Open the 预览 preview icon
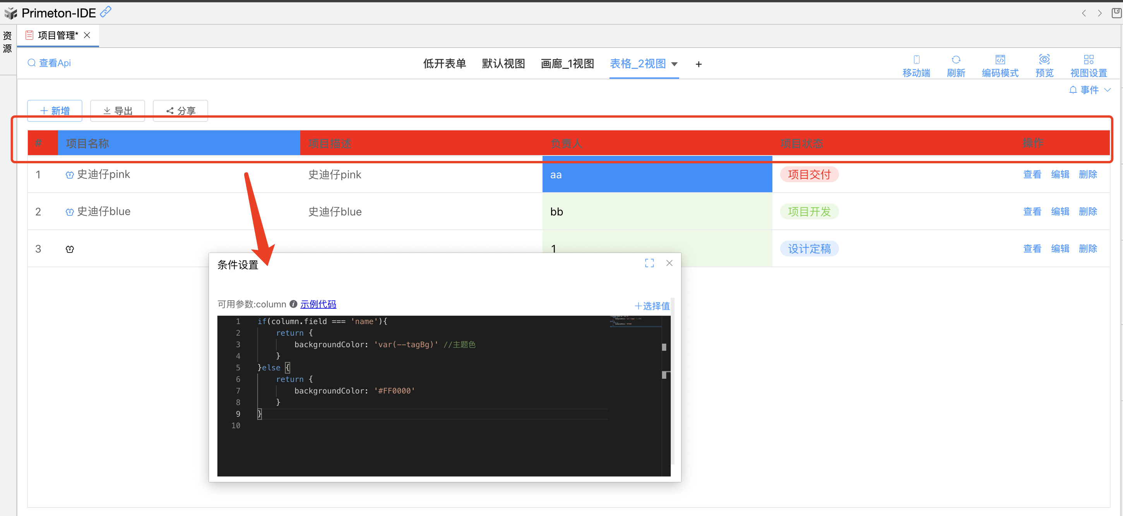The height and width of the screenshot is (516, 1123). [x=1044, y=60]
